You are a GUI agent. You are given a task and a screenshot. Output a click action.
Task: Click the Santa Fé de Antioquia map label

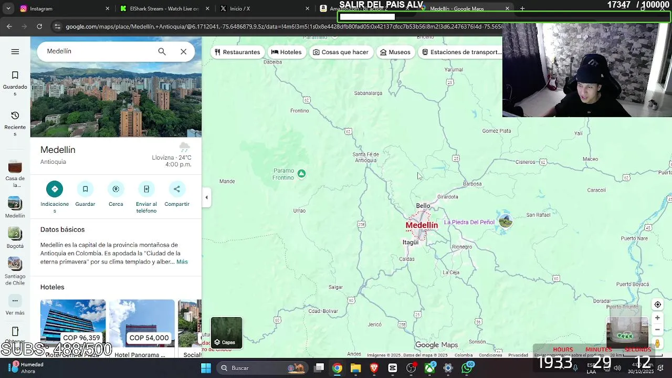(x=366, y=157)
